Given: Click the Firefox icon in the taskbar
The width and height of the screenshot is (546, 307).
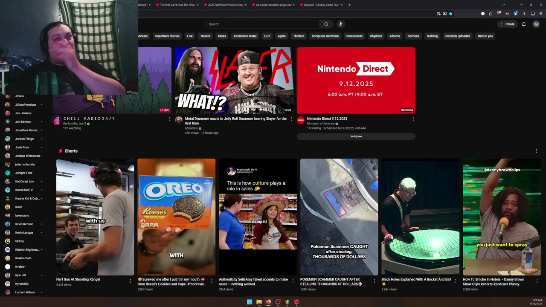Looking at the screenshot, I should click(x=268, y=302).
